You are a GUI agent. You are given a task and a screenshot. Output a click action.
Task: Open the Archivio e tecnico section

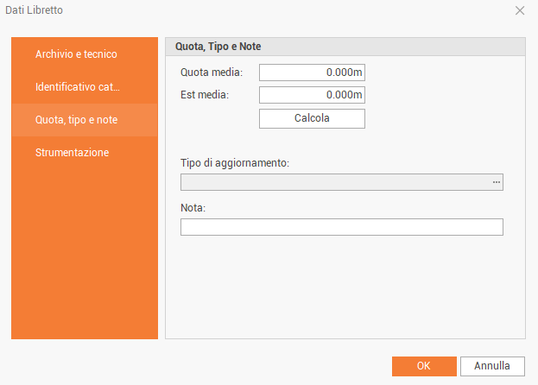pyautogui.click(x=76, y=54)
